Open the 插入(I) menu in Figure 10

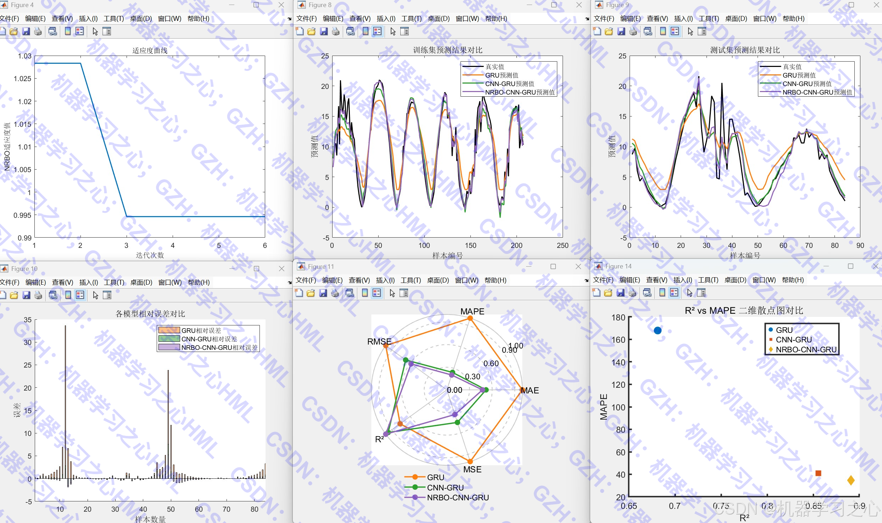[x=88, y=283]
